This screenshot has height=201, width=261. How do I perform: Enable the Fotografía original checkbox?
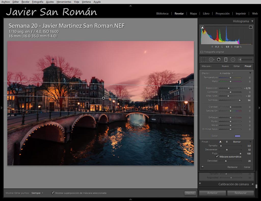click(202, 52)
